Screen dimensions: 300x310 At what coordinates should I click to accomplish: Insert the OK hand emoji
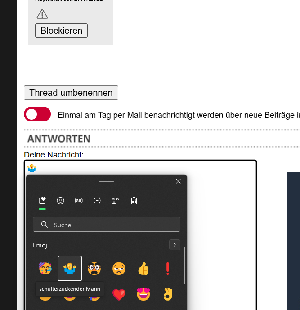(168, 294)
